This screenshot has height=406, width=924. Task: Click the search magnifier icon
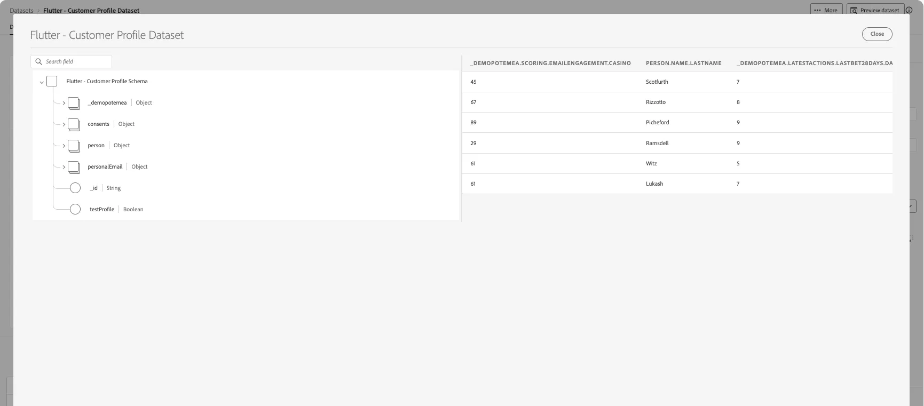38,62
